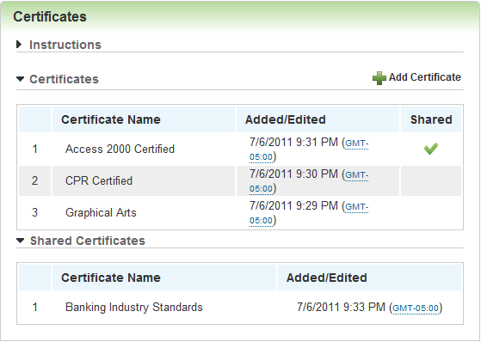
Task: Click row number 1 beside Access 2000 Certified
Action: 34,149
